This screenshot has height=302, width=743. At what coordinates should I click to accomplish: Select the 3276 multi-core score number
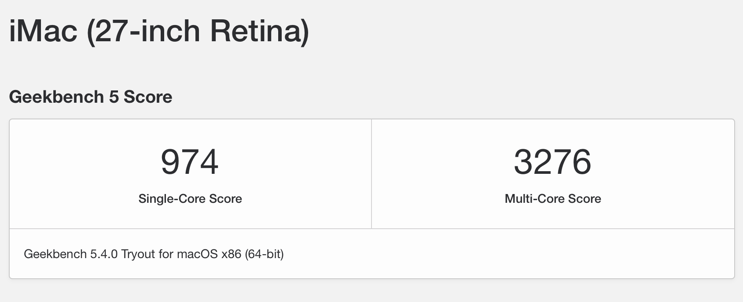click(552, 162)
